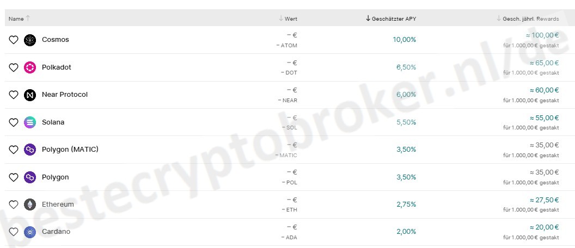
Task: Sort by Gesch. jährl. Rewards header
Action: [x=531, y=18]
